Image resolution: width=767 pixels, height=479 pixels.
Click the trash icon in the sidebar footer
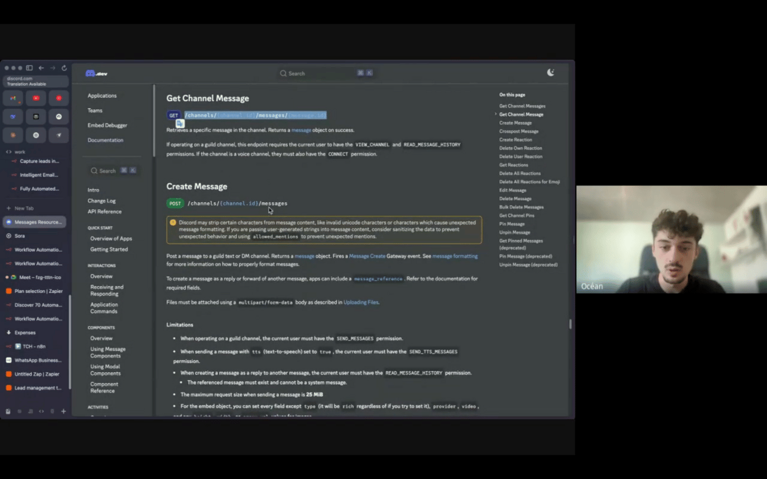[52, 411]
